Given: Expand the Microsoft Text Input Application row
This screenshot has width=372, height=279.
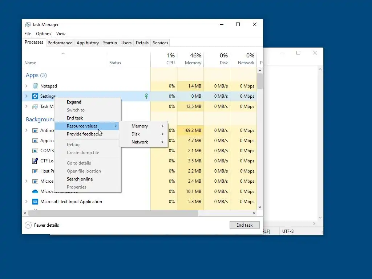Looking at the screenshot, I should coord(26,201).
